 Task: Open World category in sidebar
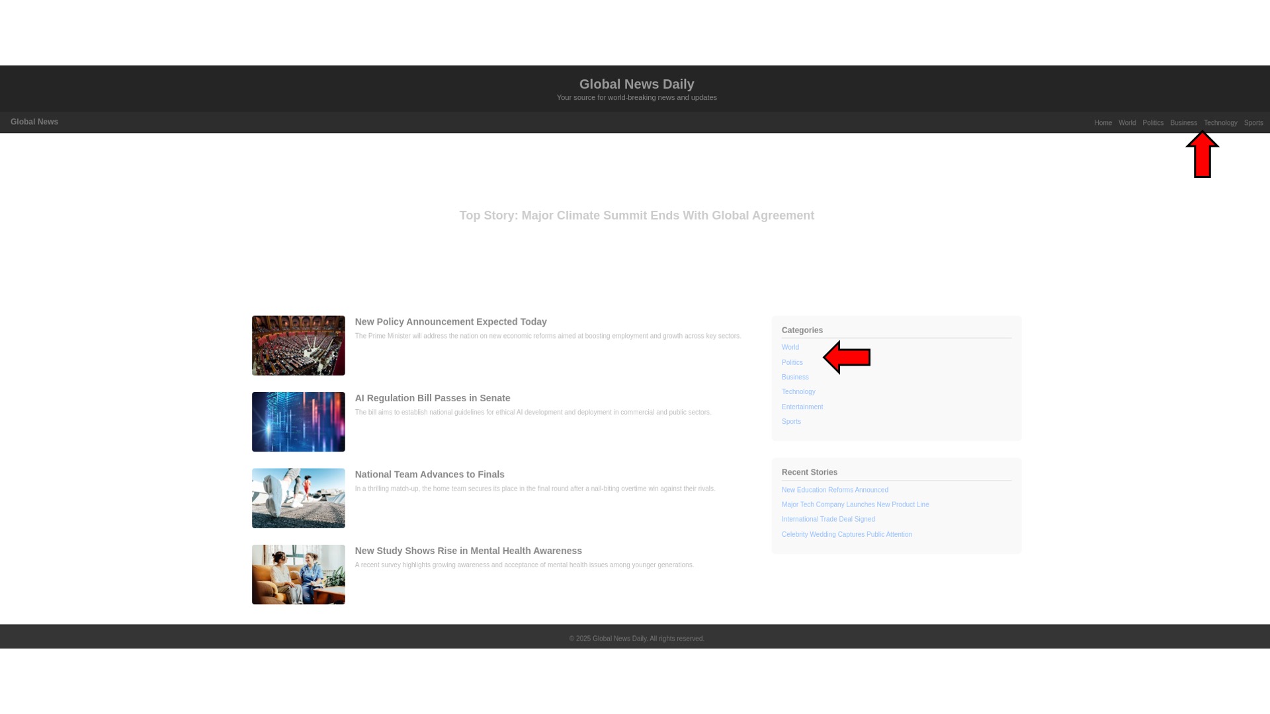[x=790, y=348]
